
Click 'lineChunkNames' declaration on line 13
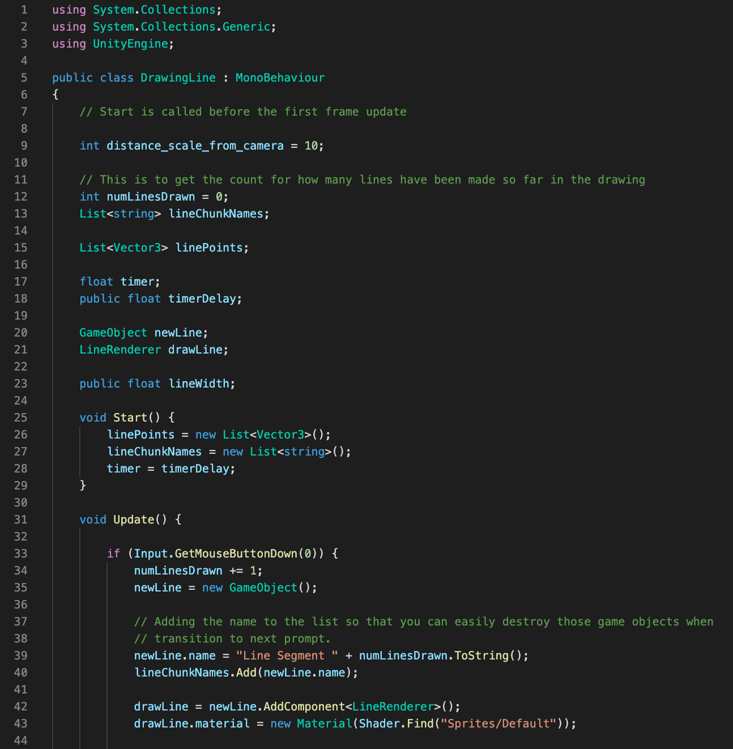click(x=216, y=214)
